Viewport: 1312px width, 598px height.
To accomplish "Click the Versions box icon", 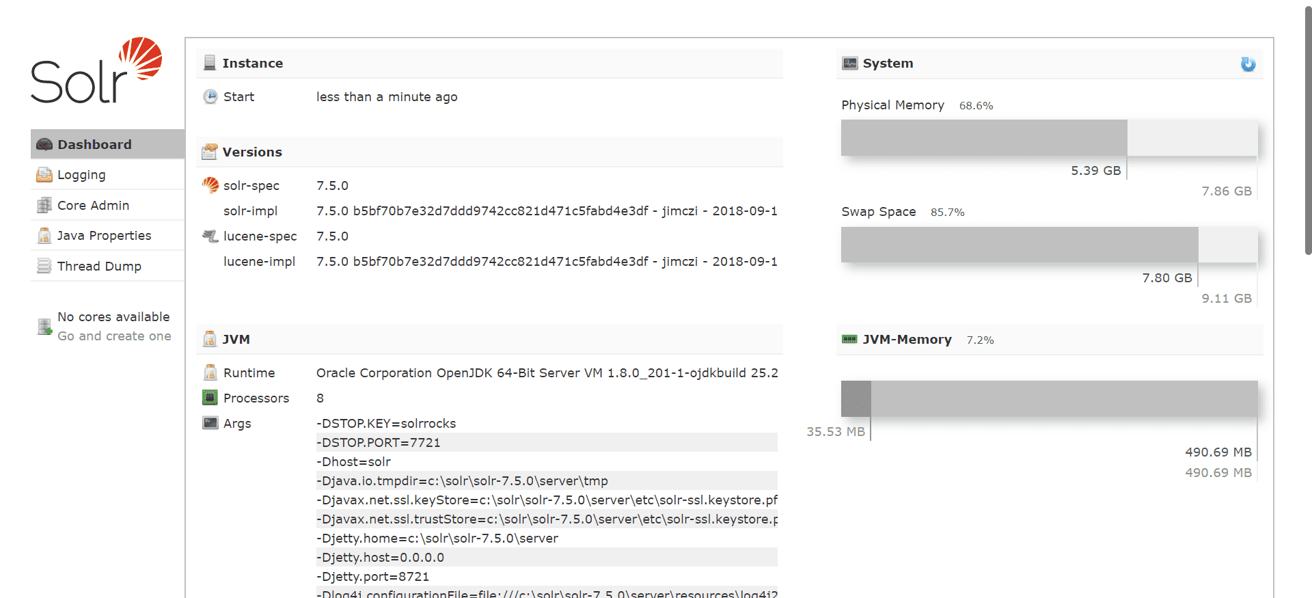I will click(210, 152).
